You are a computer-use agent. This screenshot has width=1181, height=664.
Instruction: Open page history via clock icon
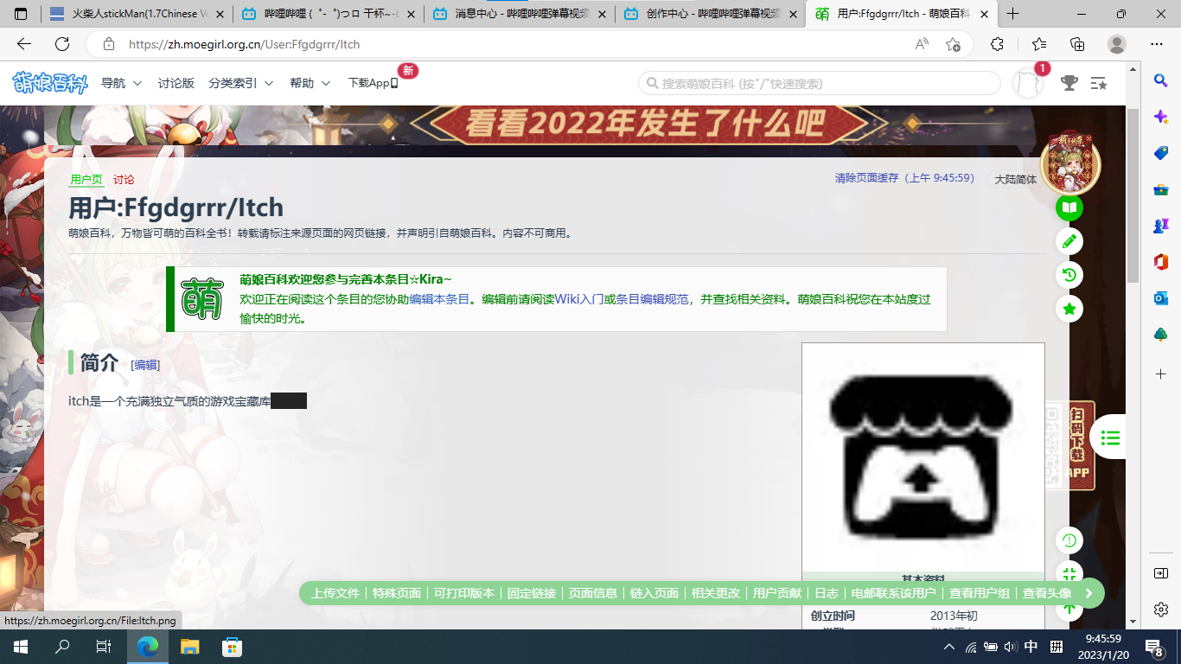point(1069,275)
